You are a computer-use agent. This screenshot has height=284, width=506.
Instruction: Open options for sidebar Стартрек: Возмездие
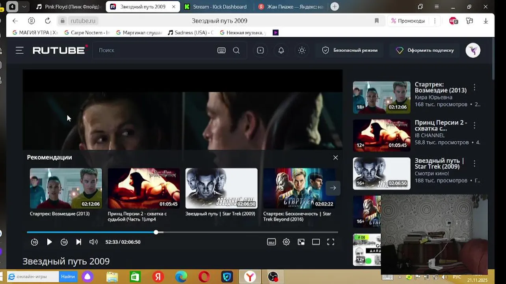pyautogui.click(x=474, y=87)
